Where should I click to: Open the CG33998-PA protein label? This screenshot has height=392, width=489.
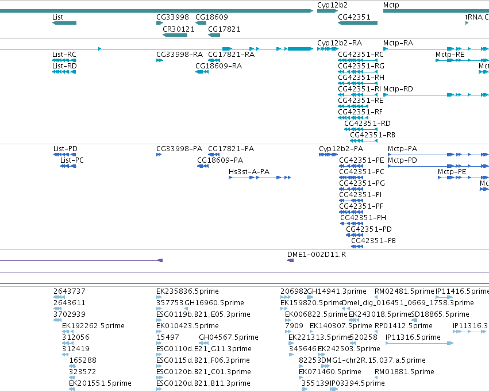pos(179,149)
